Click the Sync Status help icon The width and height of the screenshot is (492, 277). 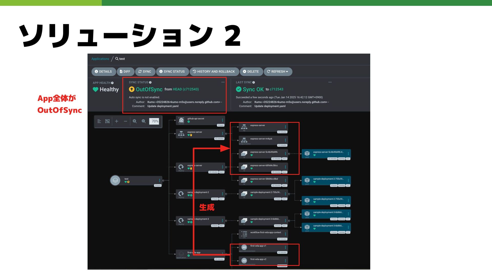150,82
